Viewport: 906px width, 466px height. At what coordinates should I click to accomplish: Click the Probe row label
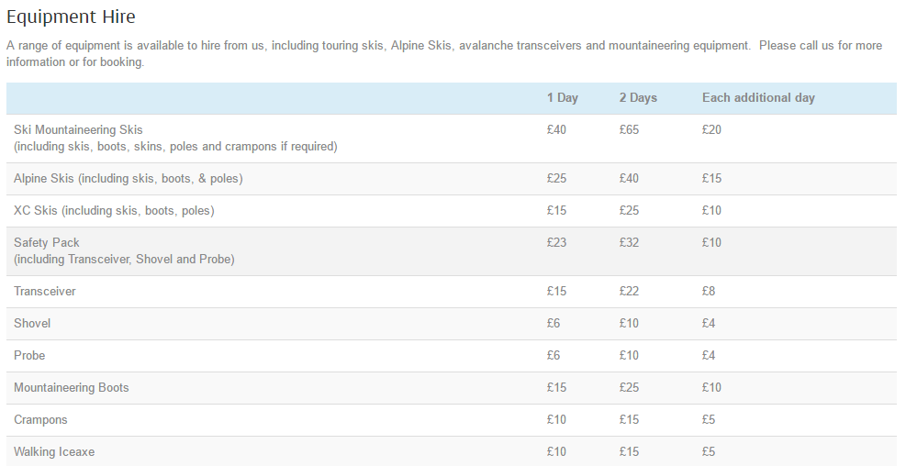tap(29, 356)
